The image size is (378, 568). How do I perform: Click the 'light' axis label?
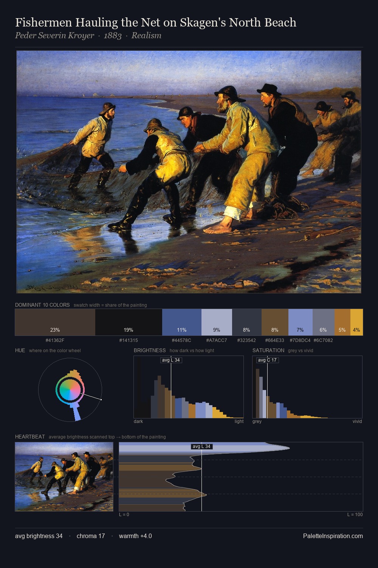tap(239, 421)
